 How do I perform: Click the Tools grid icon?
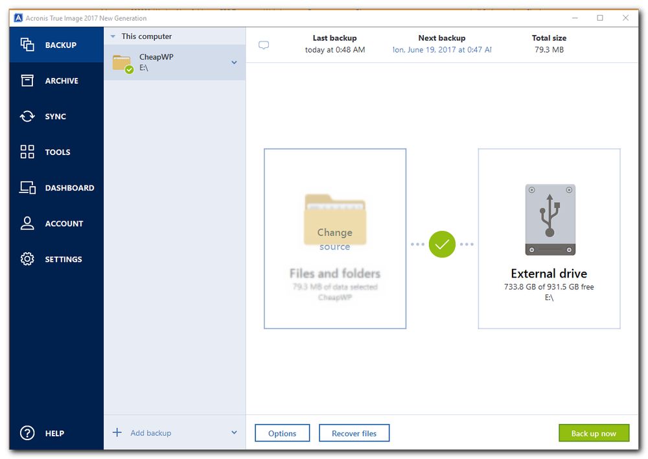[x=27, y=152]
